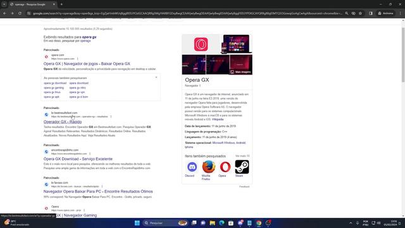405x228 pixels.
Task: Select related search opera gx linux
Action: click(52, 92)
